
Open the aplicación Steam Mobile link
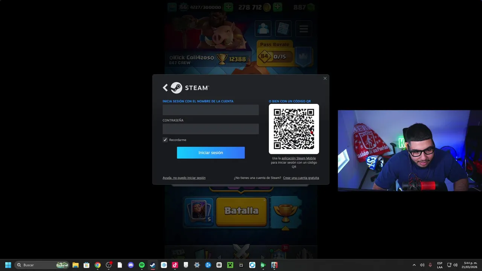pyautogui.click(x=299, y=158)
